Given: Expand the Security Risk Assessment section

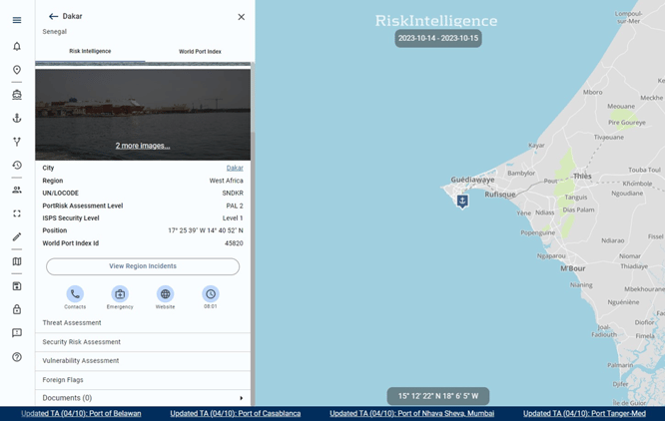Looking at the screenshot, I should pyautogui.click(x=143, y=342).
